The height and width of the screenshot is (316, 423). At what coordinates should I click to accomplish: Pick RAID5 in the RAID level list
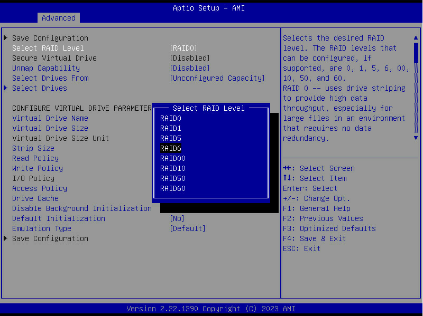click(171, 138)
